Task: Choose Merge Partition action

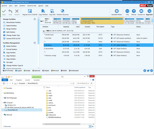Action: point(11,29)
